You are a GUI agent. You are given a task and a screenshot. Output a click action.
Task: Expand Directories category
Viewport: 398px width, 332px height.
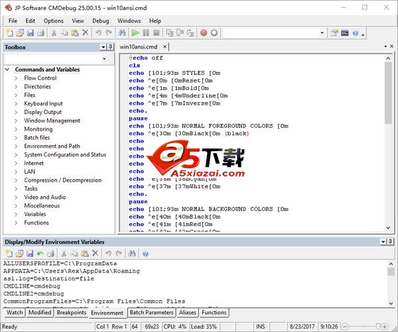click(16, 87)
